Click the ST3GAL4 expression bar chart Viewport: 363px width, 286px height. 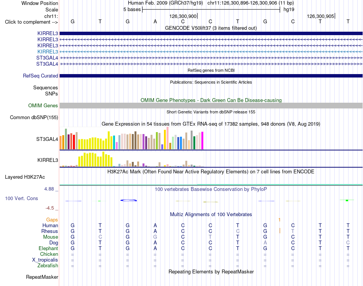(131, 138)
